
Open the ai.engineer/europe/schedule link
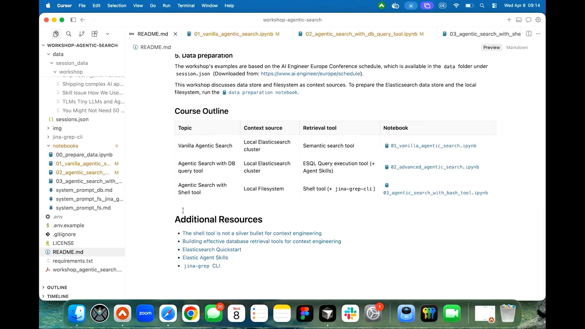(x=310, y=74)
